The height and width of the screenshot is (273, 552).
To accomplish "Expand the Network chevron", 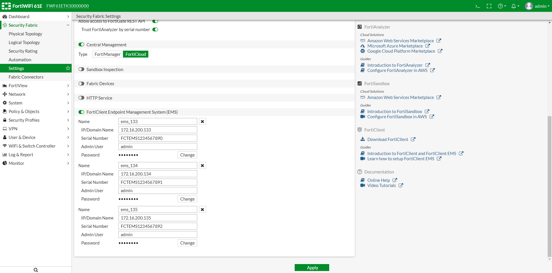I will [68, 94].
